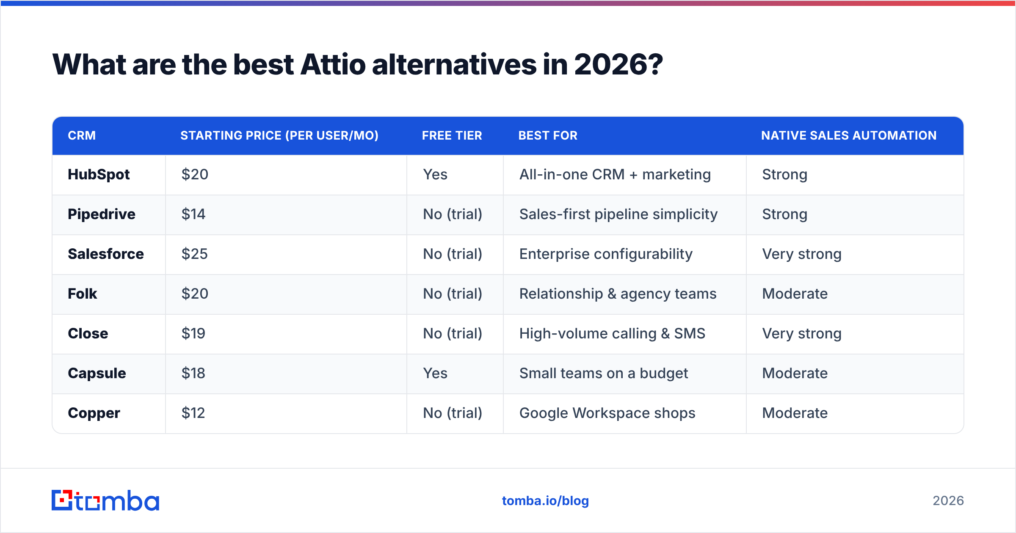Open the tomba.io/blog link
The width and height of the screenshot is (1016, 533).
(545, 501)
